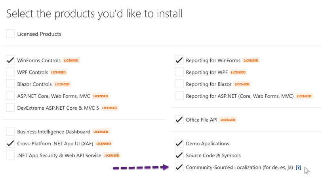
Task: Click the 'Reporting for WPF' label
Action: point(207,72)
